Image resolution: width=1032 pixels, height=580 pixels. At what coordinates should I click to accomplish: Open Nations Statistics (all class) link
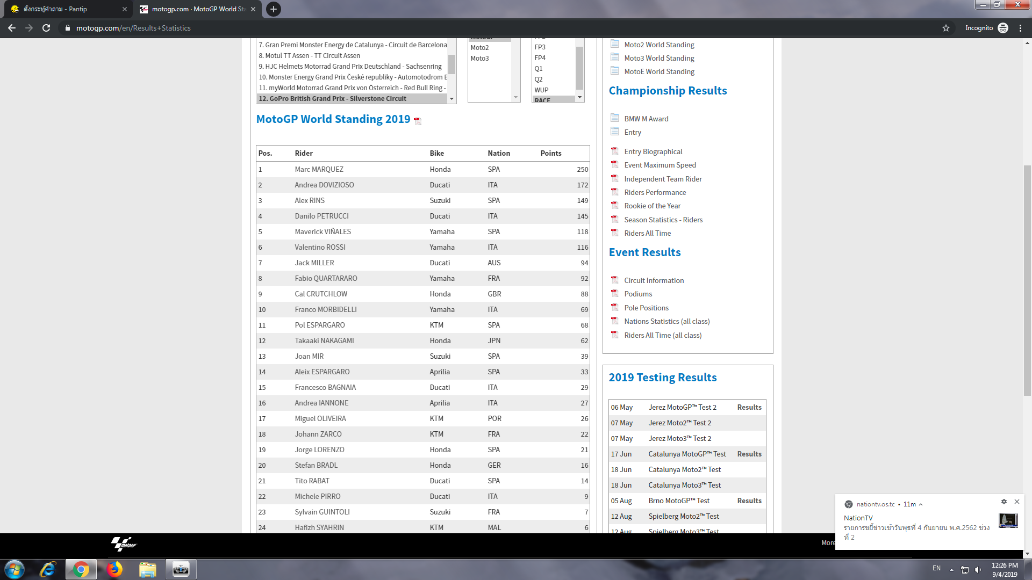tap(666, 321)
